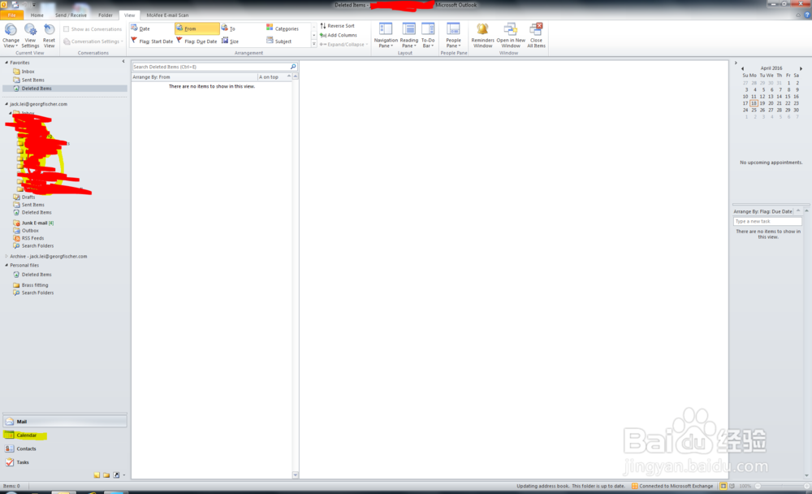Switch to the View tab
Image resolution: width=812 pixels, height=494 pixels.
click(x=129, y=15)
